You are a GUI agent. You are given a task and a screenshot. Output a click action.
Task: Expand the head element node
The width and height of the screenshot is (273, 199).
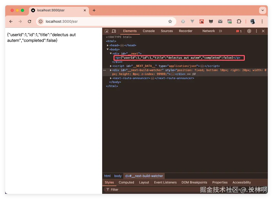[x=108, y=45]
